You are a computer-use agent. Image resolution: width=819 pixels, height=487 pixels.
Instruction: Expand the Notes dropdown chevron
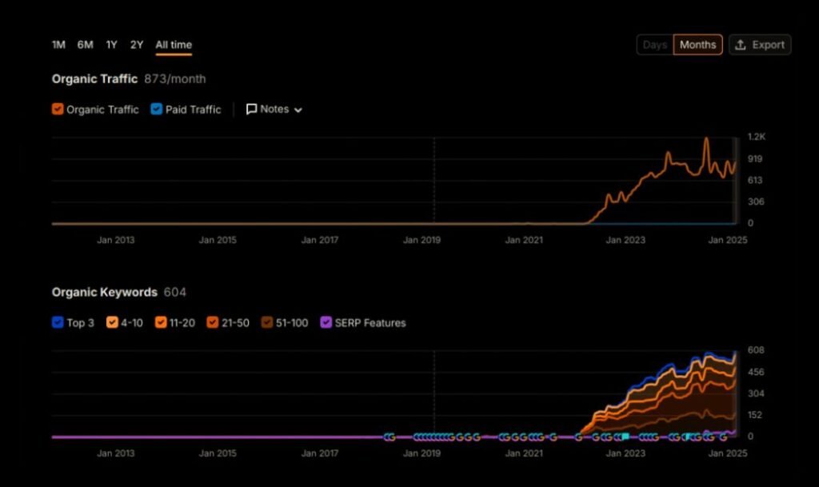click(298, 110)
